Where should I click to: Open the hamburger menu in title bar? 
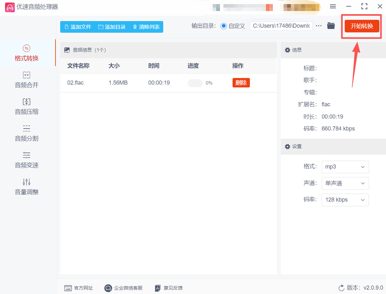point(333,7)
